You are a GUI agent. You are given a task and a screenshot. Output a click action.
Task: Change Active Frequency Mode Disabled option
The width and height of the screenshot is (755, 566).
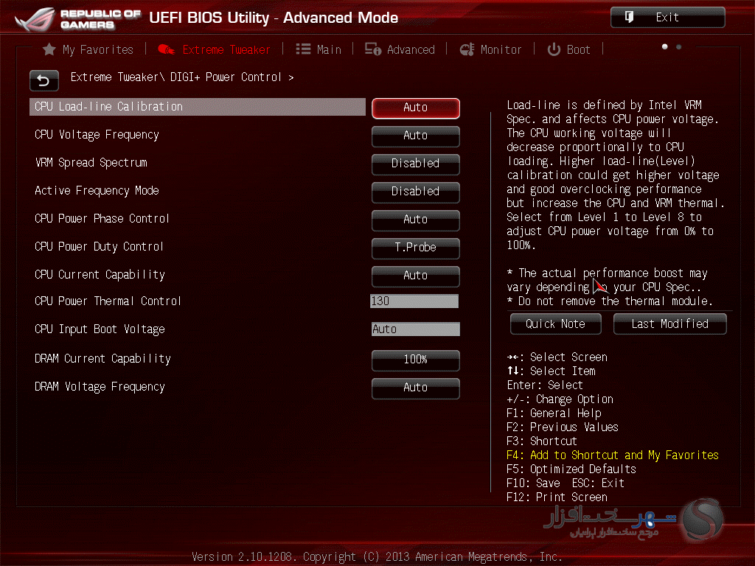[x=416, y=192]
